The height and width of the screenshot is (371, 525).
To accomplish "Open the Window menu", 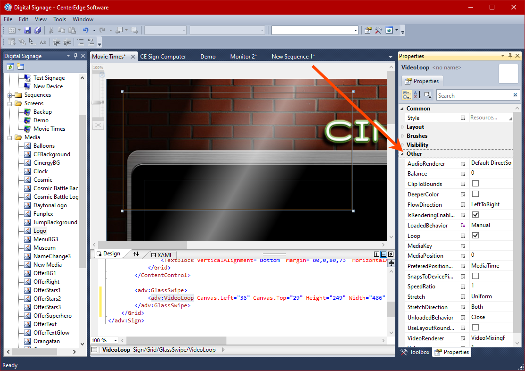I will (x=83, y=19).
